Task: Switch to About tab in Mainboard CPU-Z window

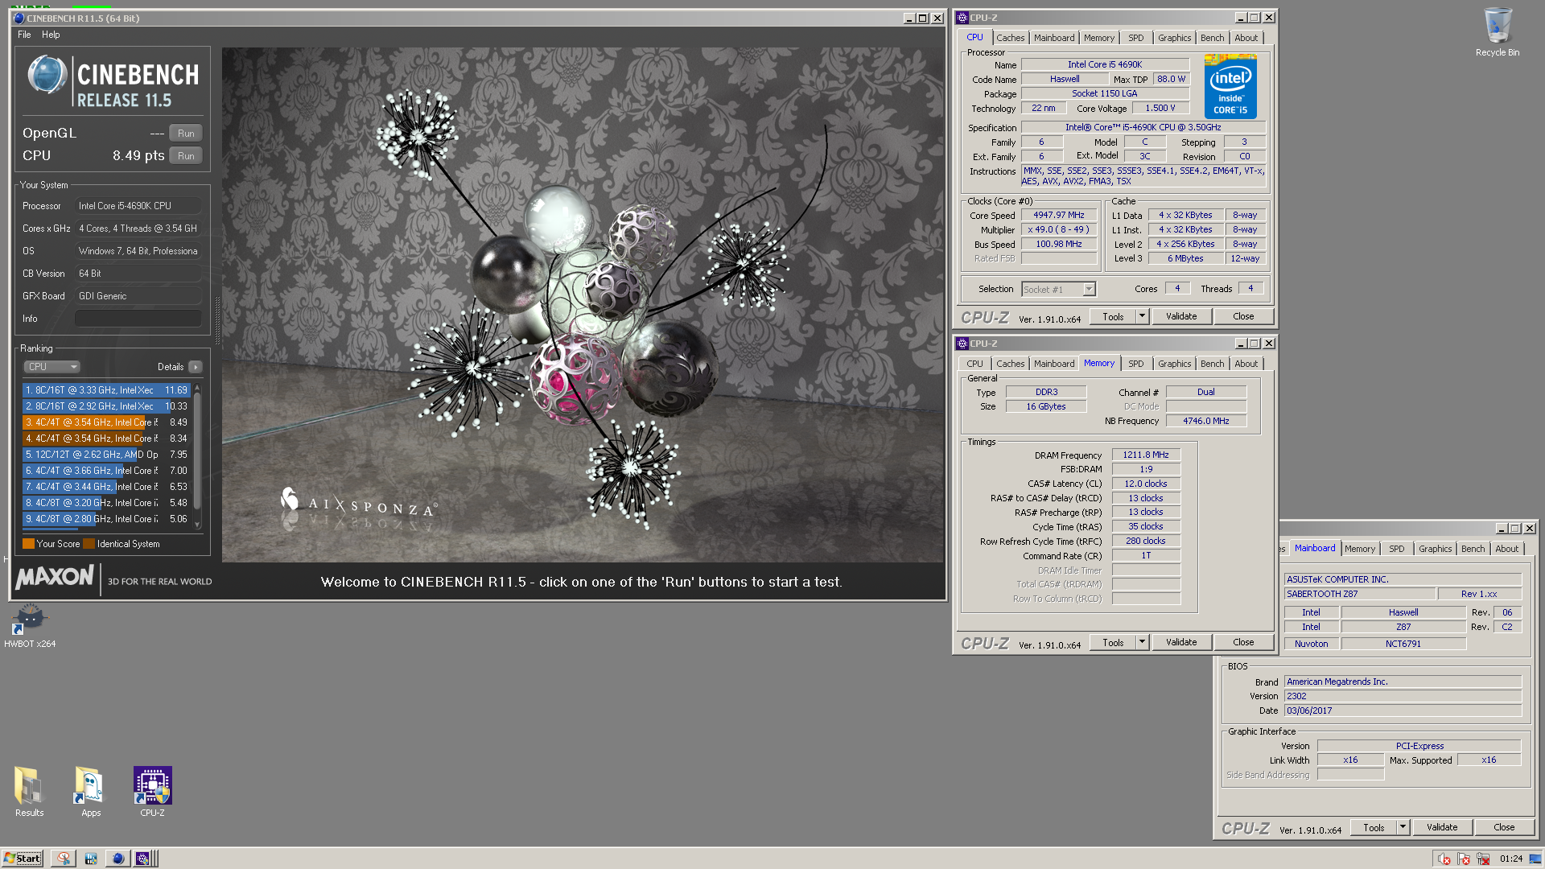Action: pyautogui.click(x=1506, y=549)
